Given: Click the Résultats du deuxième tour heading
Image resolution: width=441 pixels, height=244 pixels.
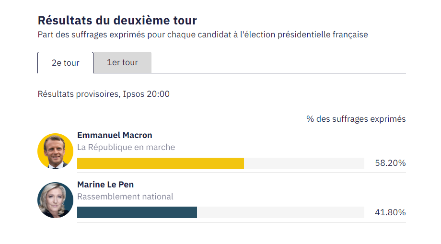Looking at the screenshot, I should click(x=117, y=20).
